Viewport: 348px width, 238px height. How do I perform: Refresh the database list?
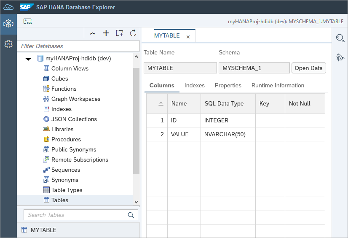(133, 33)
